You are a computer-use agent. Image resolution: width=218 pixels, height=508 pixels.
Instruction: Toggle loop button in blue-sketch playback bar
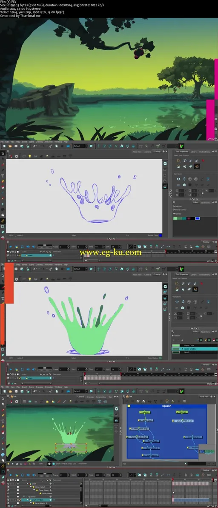click(22, 247)
